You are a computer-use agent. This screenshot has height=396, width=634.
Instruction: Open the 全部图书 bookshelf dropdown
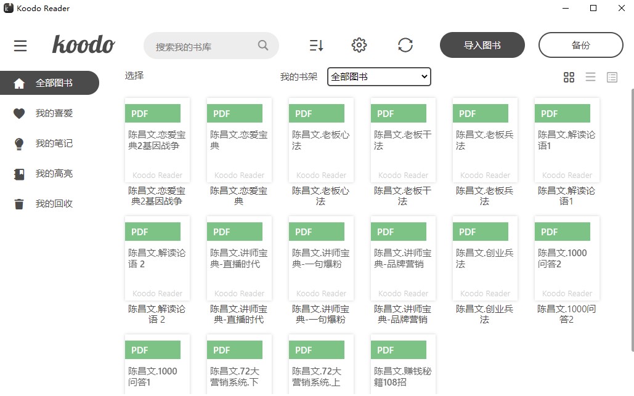tap(379, 77)
